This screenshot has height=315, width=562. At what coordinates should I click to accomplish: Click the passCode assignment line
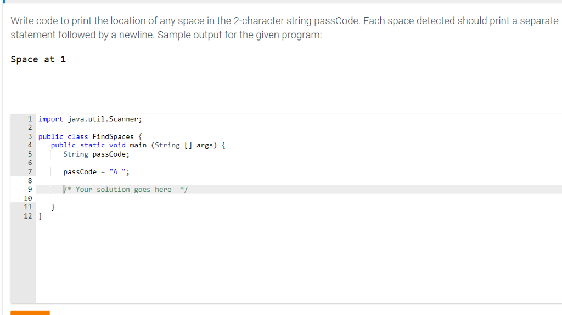[x=97, y=171]
